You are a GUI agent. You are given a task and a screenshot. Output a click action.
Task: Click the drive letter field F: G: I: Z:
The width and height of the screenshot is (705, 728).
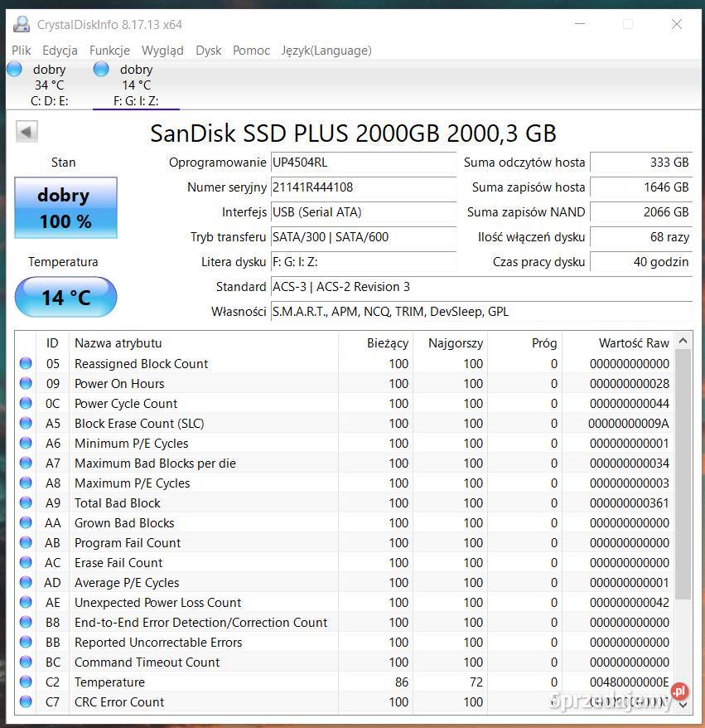[364, 262]
